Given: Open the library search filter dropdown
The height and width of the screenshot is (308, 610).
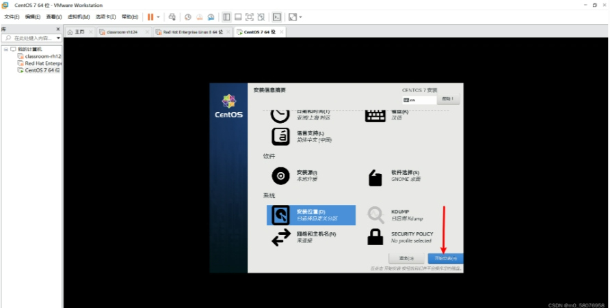Looking at the screenshot, I should click(x=58, y=38).
